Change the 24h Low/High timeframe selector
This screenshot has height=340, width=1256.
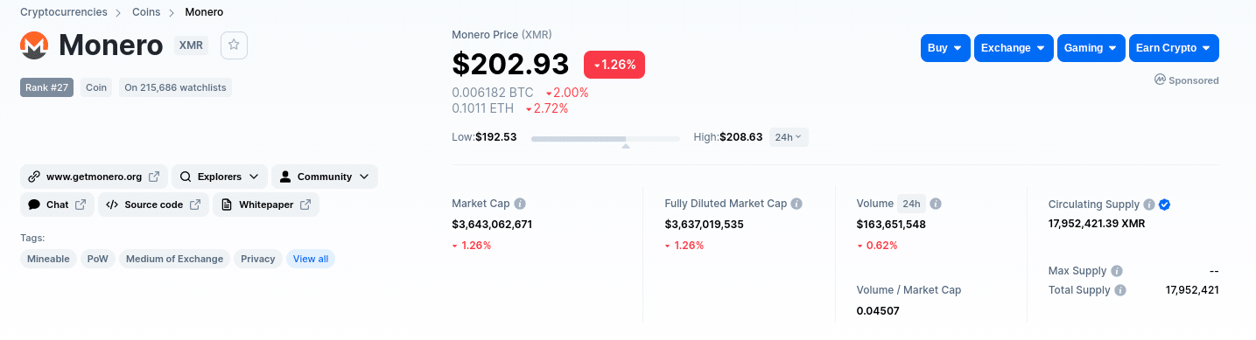click(789, 137)
